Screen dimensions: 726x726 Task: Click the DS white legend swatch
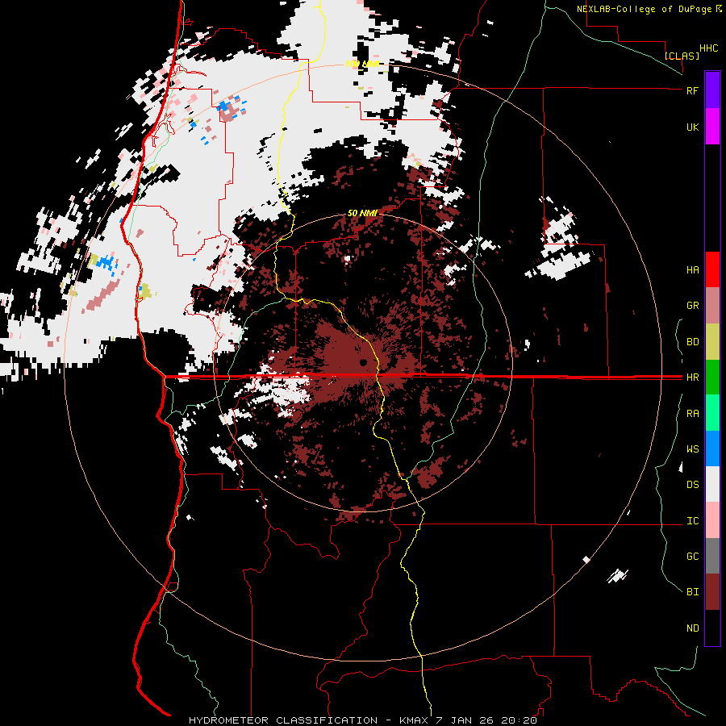712,484
